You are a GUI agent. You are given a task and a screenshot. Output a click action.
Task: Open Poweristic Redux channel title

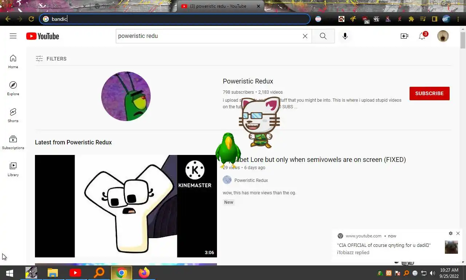click(248, 81)
